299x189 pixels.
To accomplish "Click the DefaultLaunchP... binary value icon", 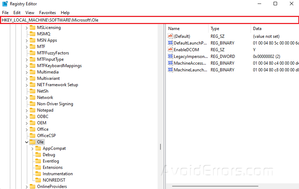I will 170,43.
